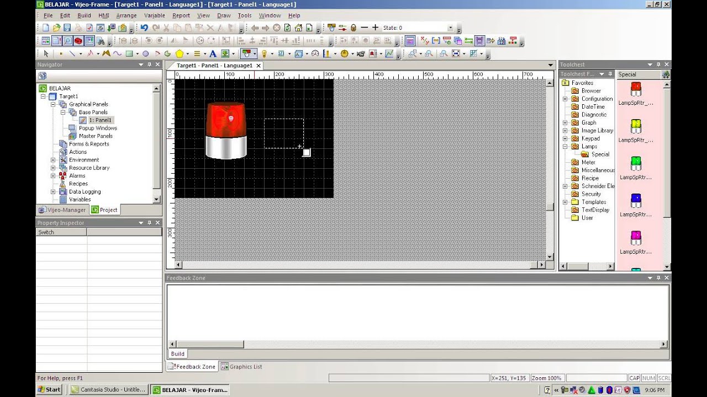Click the Undo arrow icon
This screenshot has height=397, width=707.
pyautogui.click(x=144, y=28)
